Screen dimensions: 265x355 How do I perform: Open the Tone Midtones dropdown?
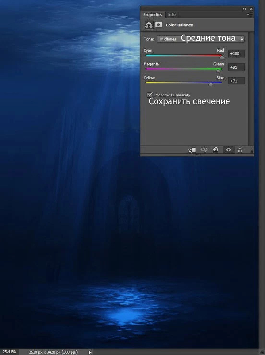point(201,39)
